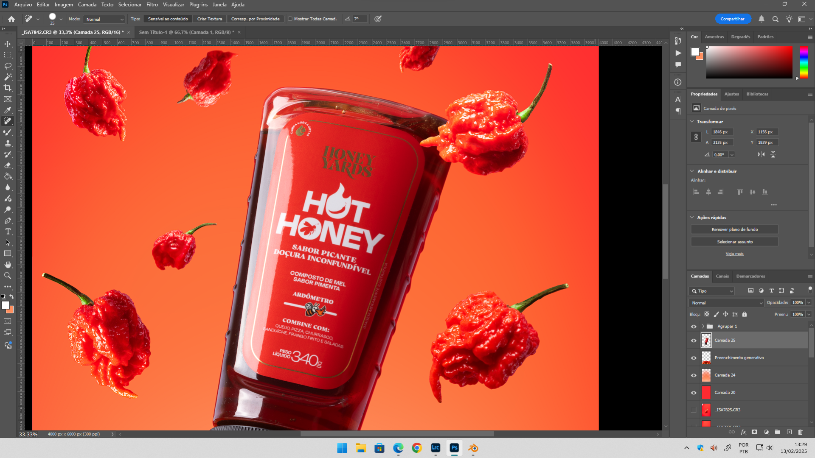Open the layer blend mode dropdown
The image size is (815, 458).
[726, 303]
